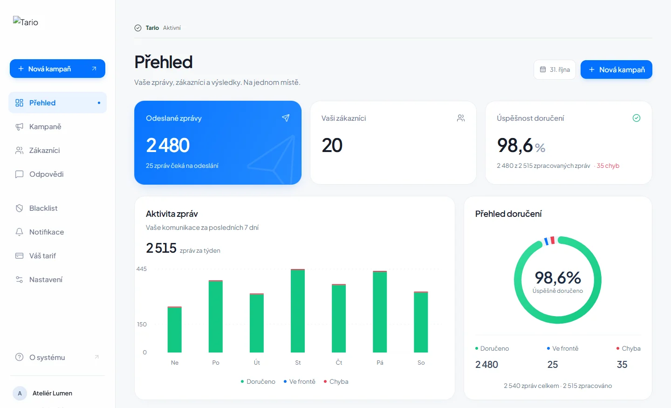The width and height of the screenshot is (671, 408).
Task: Click the 445 axis label on the chart
Action: point(142,269)
